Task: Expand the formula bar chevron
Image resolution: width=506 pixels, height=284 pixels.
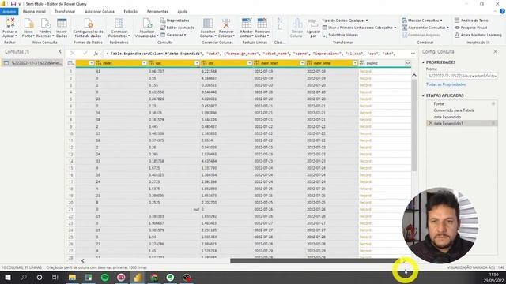Action: [413, 54]
